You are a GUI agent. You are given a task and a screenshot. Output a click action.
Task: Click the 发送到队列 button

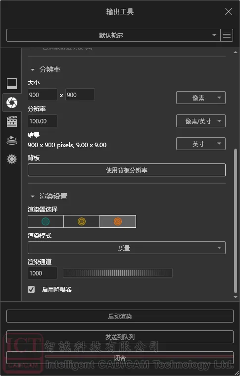tap(120, 337)
